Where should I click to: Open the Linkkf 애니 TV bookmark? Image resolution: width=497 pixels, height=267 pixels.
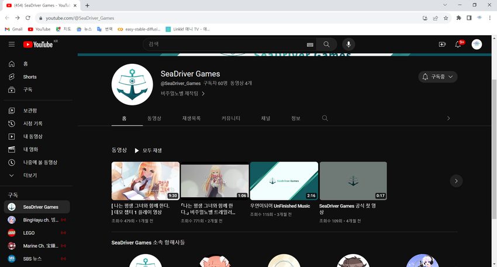188,29
